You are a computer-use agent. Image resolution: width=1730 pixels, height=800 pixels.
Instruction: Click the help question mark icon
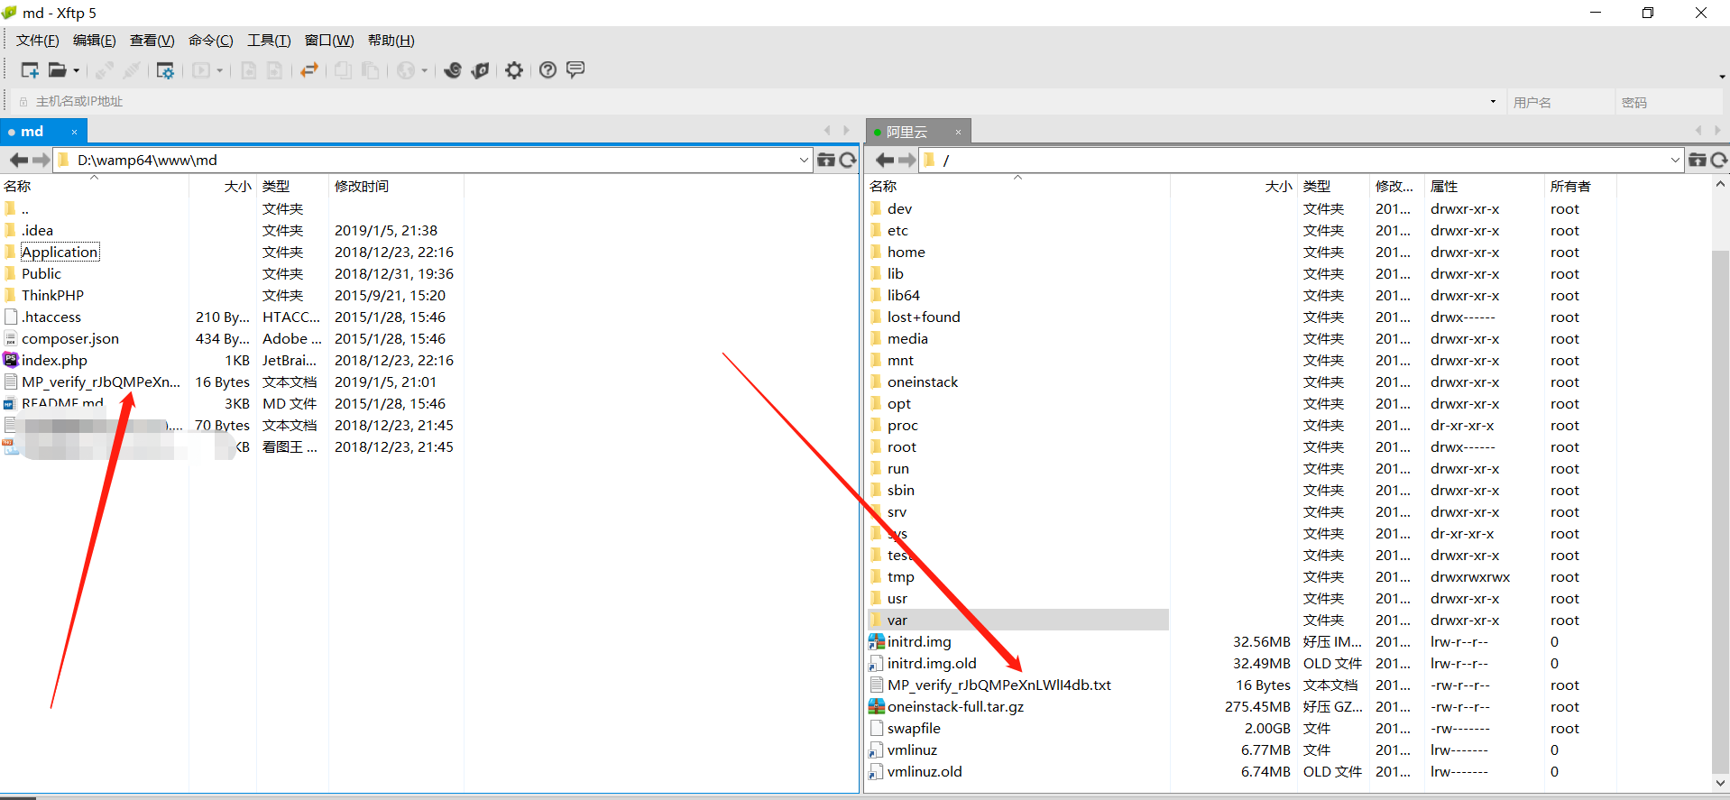click(548, 70)
